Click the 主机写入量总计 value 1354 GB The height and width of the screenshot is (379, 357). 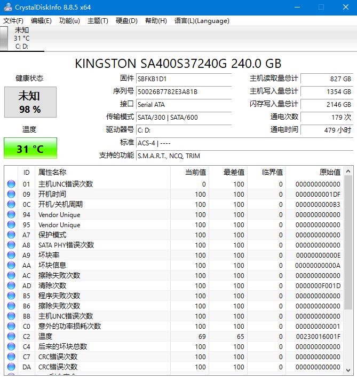coord(327,92)
